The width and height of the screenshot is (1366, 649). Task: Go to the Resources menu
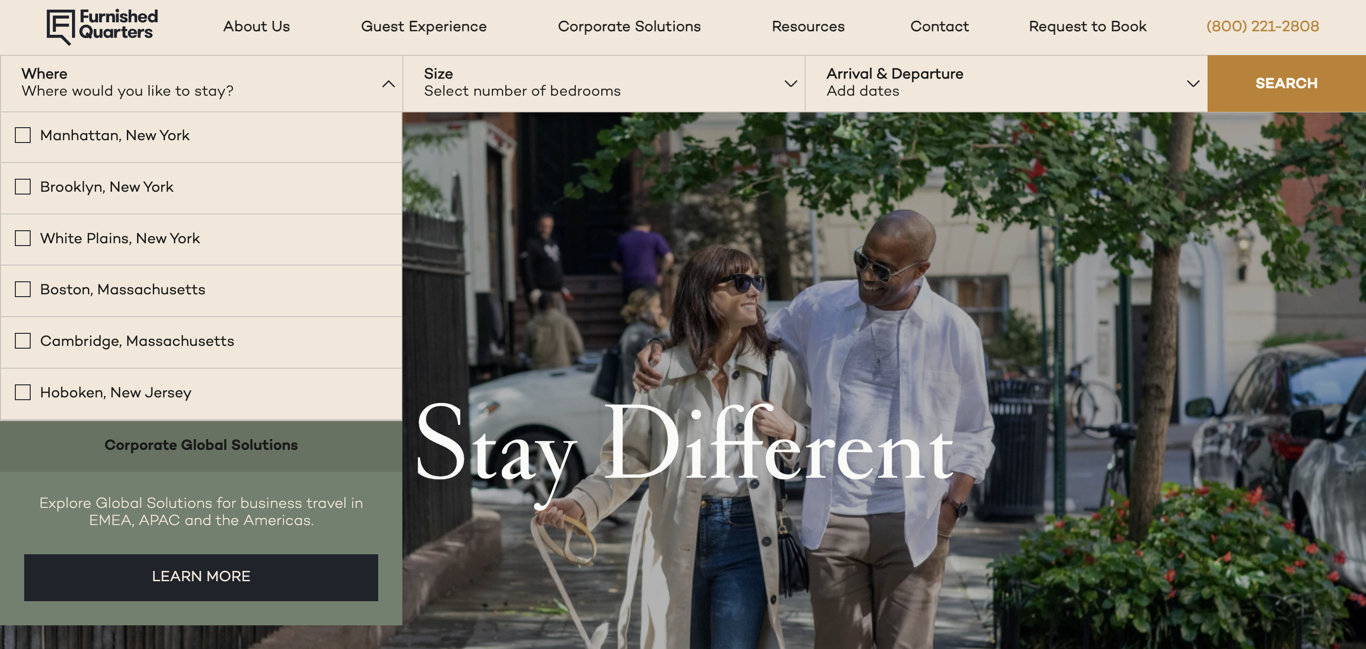[x=808, y=26]
